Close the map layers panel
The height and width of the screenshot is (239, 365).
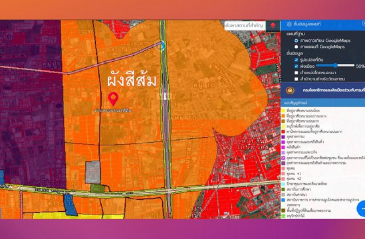click(363, 24)
